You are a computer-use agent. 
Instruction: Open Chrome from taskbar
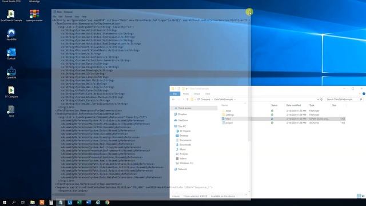pyautogui.click(x=107, y=202)
